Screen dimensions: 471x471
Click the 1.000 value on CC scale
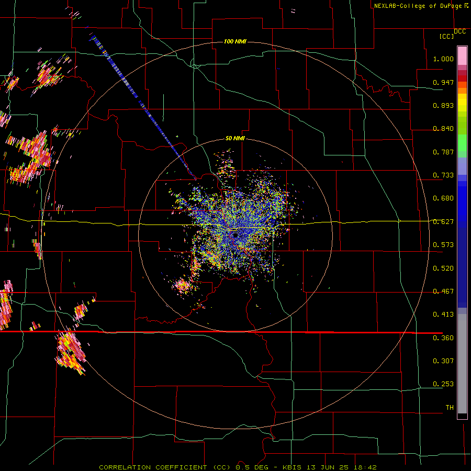click(x=443, y=59)
